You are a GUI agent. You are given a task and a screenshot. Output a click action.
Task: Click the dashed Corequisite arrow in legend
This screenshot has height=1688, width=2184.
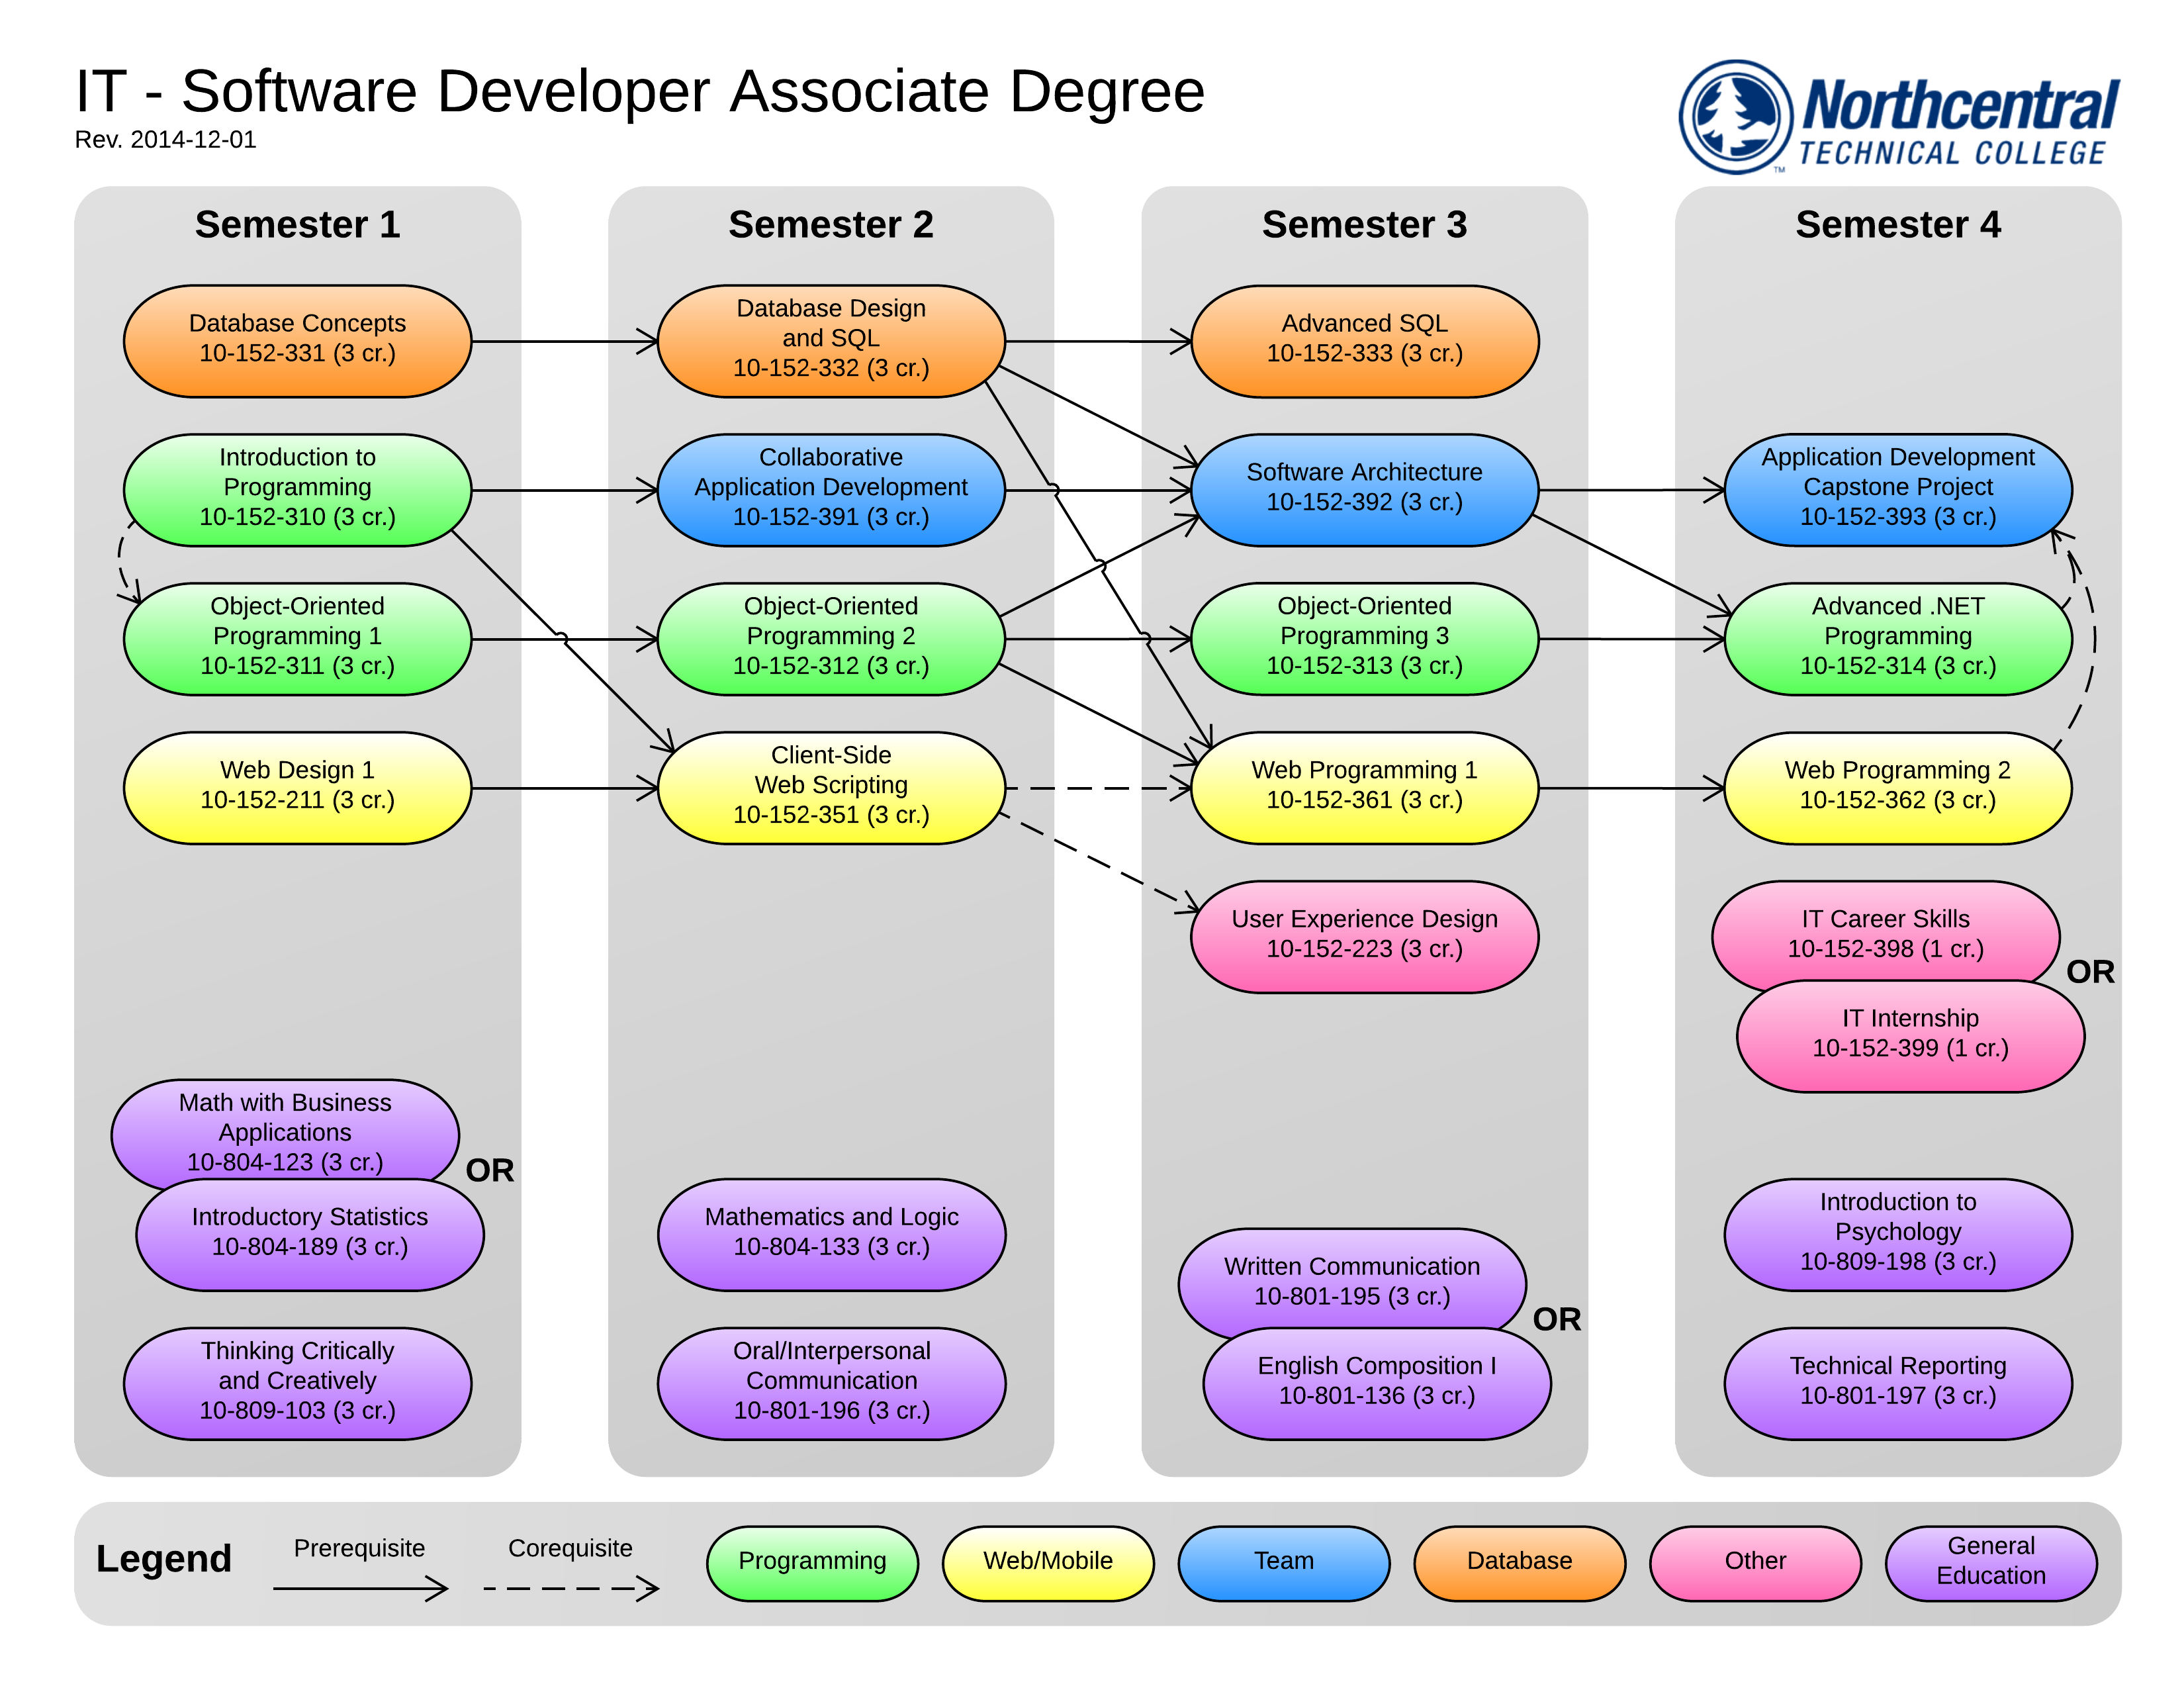[x=570, y=1587]
